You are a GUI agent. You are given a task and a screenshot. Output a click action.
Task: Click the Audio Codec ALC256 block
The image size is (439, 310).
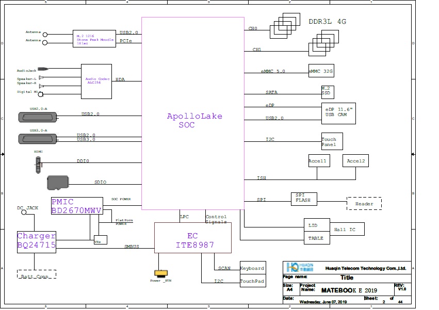96,81
